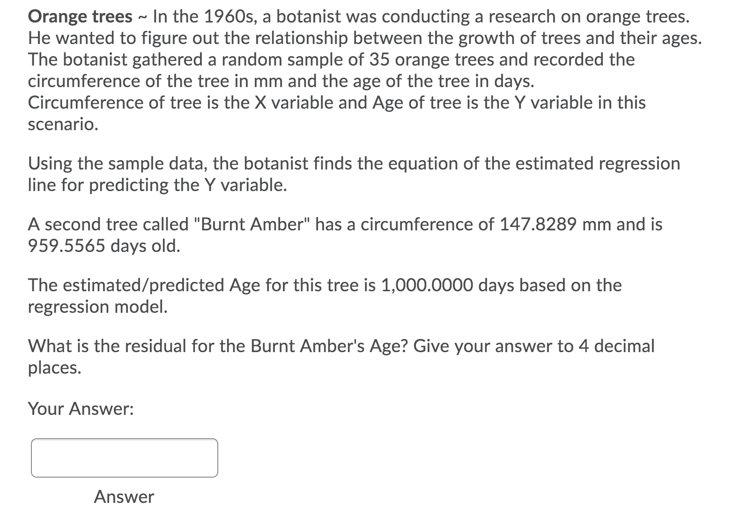Click the quoted name "Burnt Amber"
The height and width of the screenshot is (516, 755).
(x=252, y=224)
